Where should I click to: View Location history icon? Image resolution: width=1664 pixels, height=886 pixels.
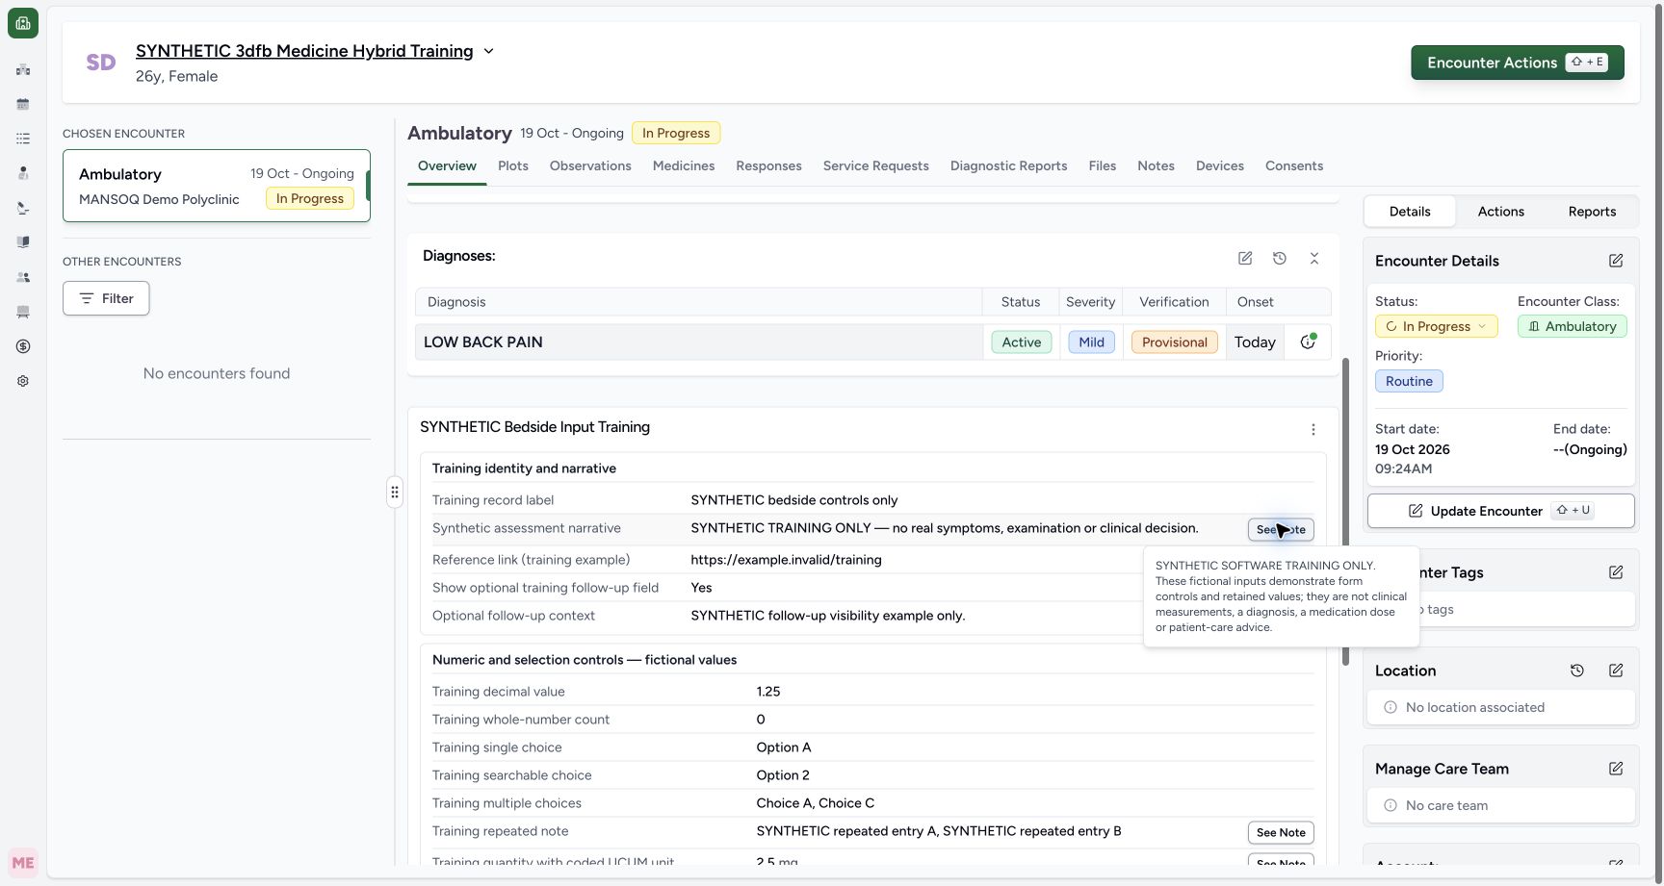1577,671
